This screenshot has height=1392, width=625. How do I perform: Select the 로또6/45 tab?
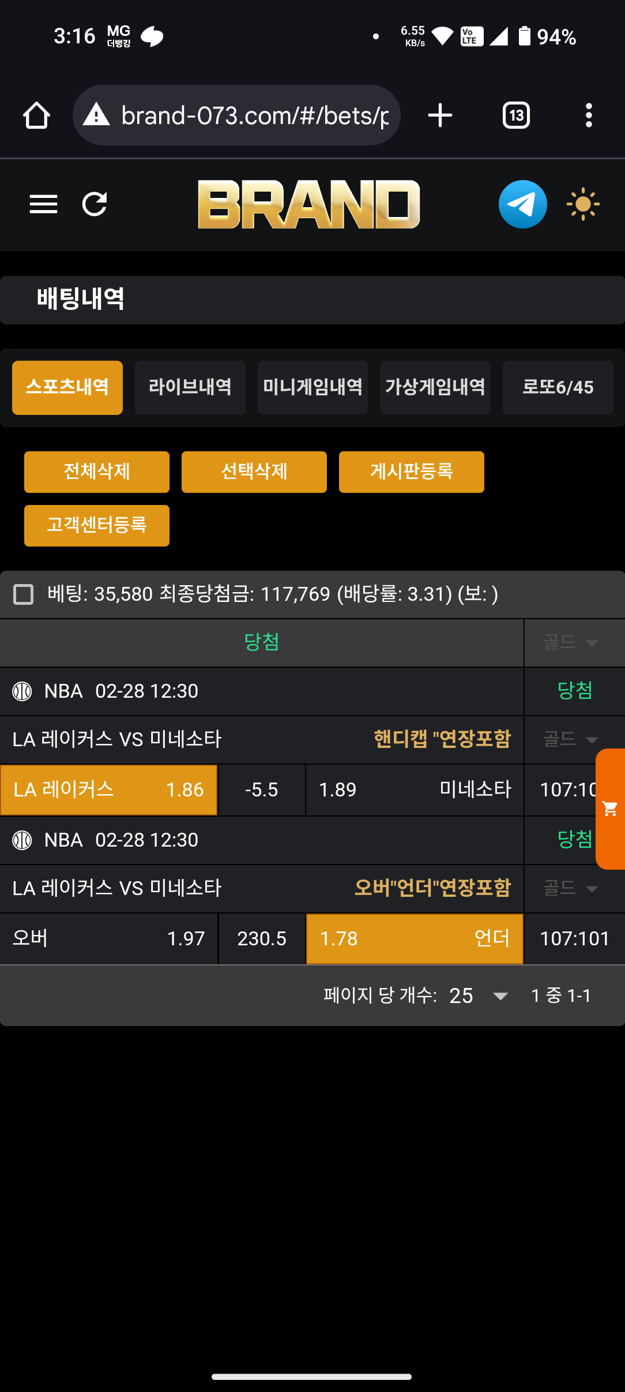(x=558, y=387)
